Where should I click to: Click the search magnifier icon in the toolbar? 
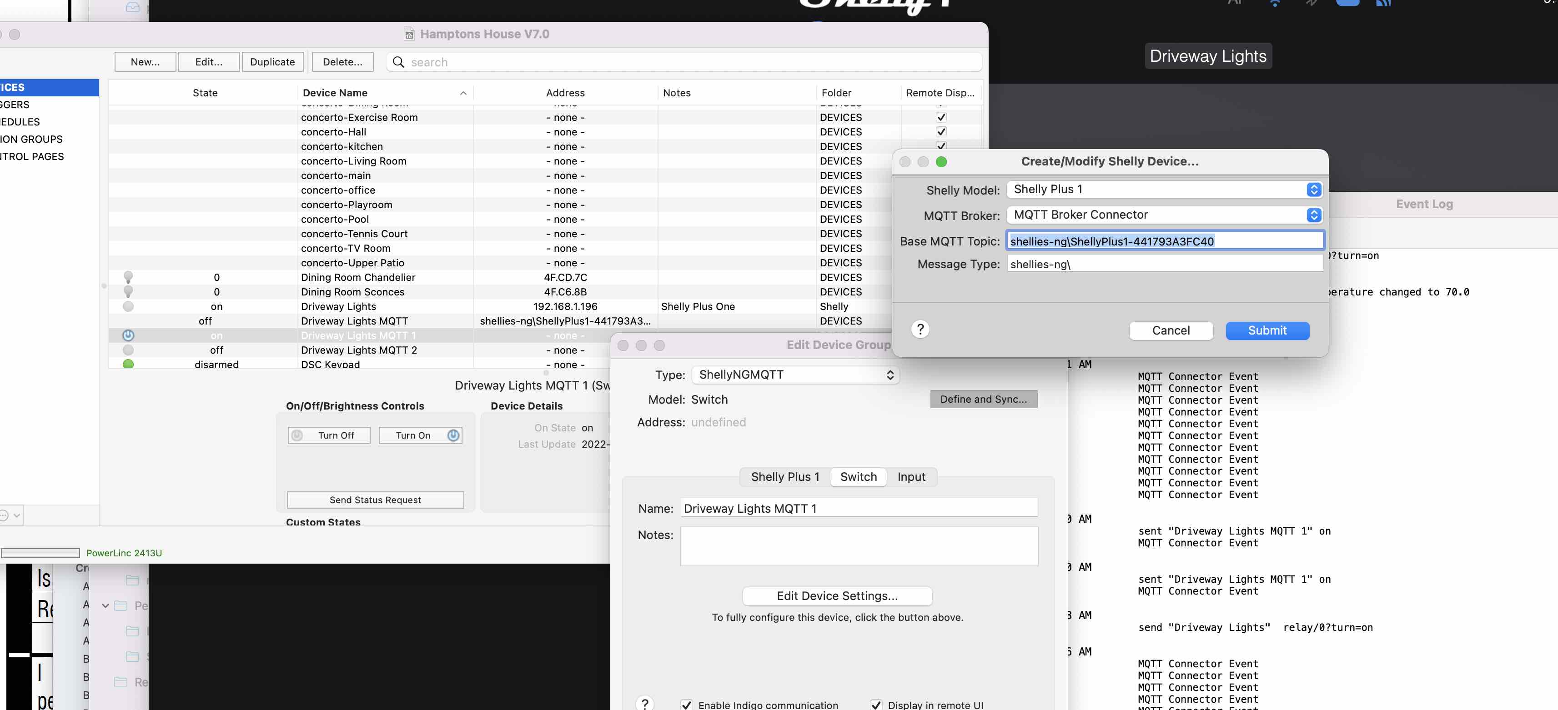click(398, 62)
